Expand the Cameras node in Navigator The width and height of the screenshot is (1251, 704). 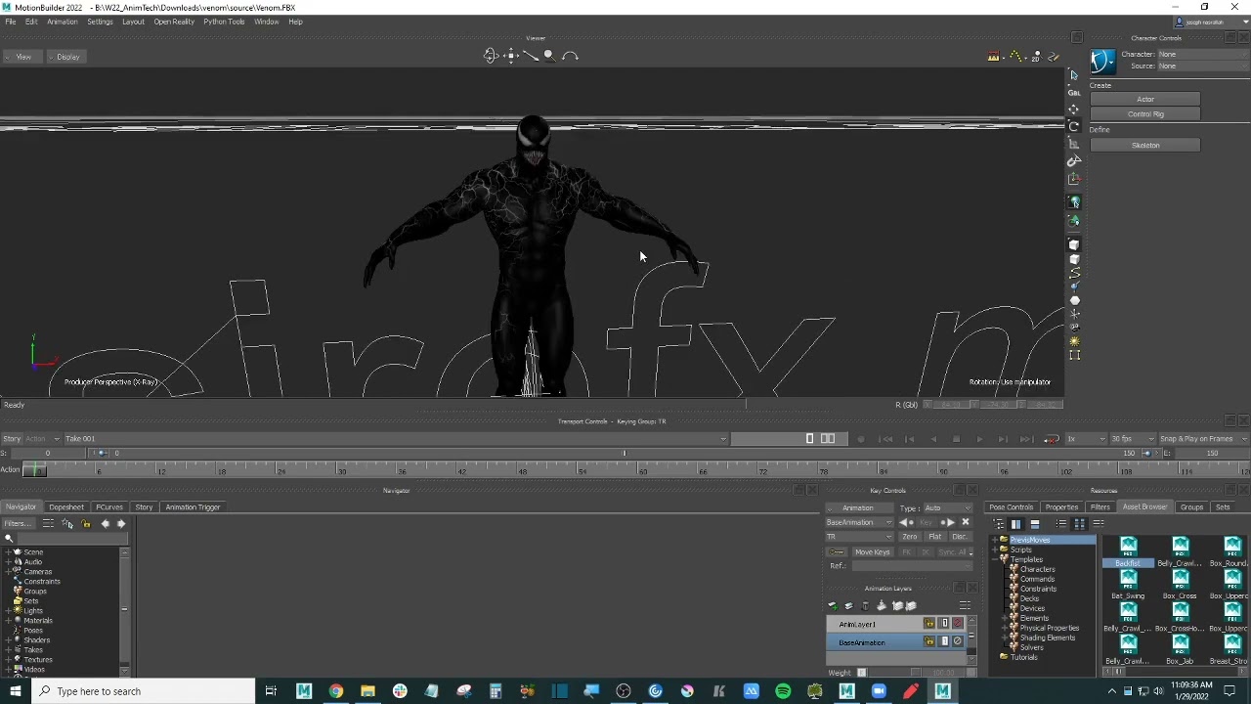[9, 572]
